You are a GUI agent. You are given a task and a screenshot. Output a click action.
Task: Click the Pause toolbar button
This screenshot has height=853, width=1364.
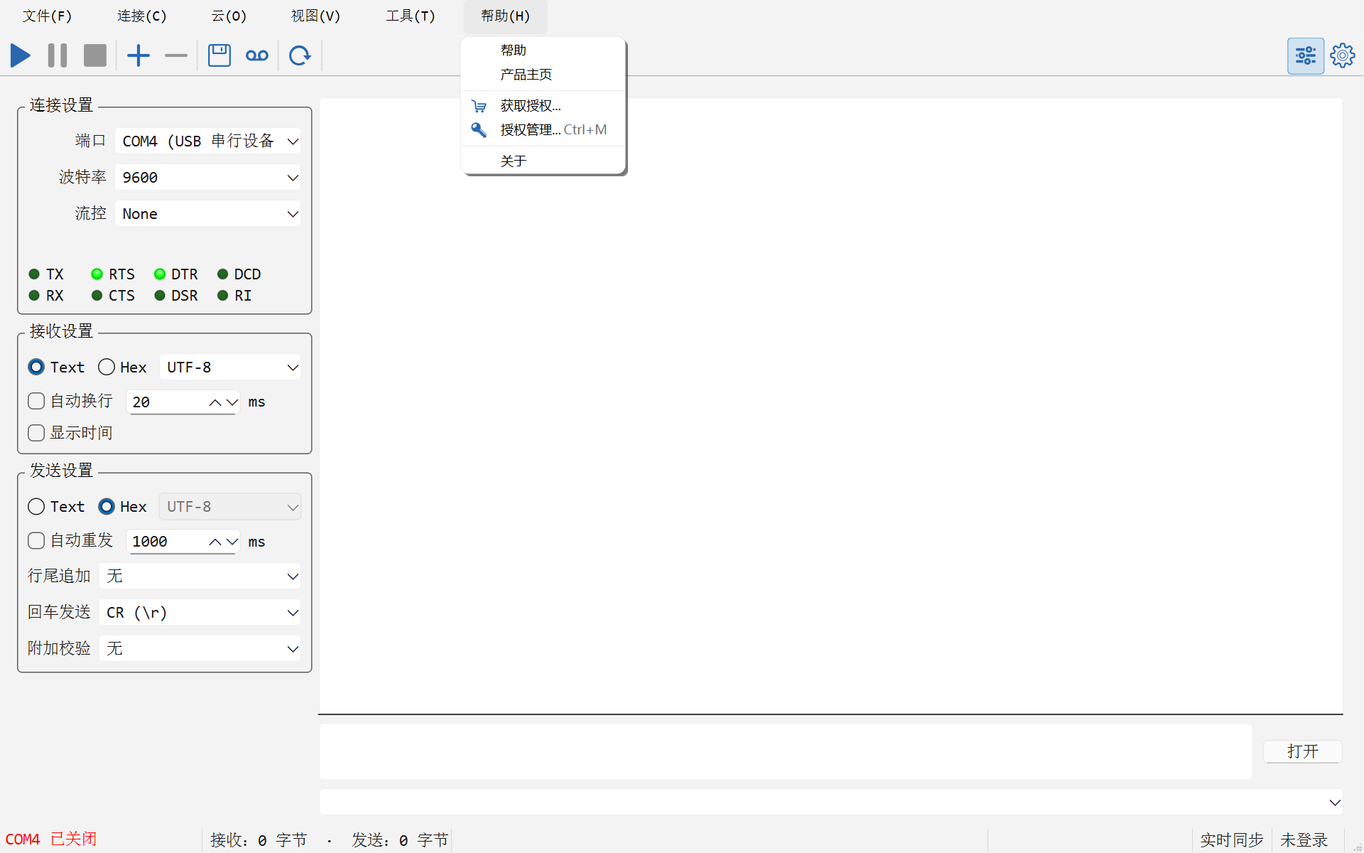58,55
